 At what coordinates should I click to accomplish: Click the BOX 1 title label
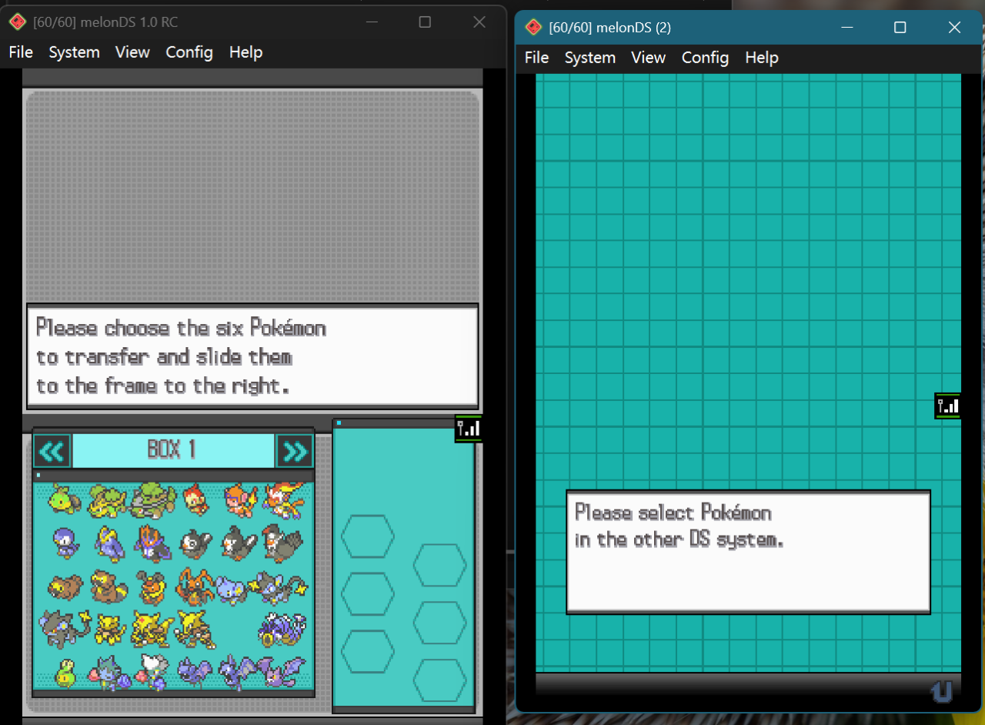pyautogui.click(x=172, y=451)
